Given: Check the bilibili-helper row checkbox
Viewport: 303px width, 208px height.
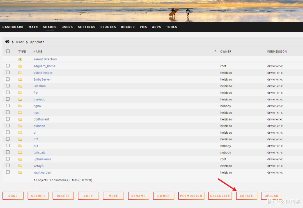Looking at the screenshot, I should pyautogui.click(x=8, y=72).
